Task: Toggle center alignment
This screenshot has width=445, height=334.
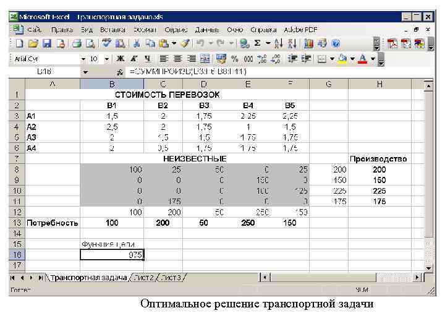Action: click(x=177, y=59)
